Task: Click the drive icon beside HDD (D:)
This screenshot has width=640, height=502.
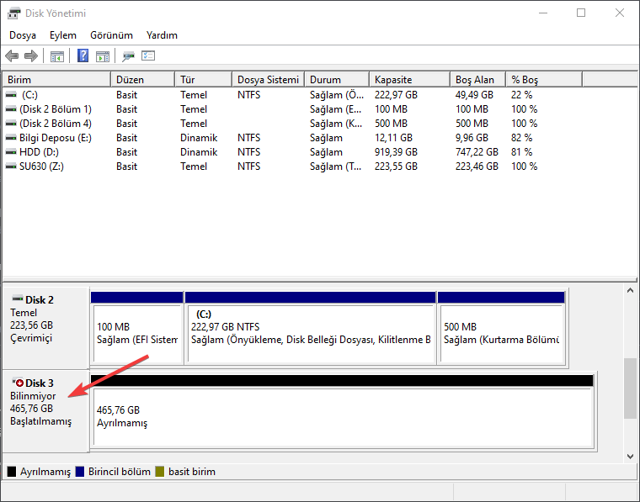Action: point(11,152)
